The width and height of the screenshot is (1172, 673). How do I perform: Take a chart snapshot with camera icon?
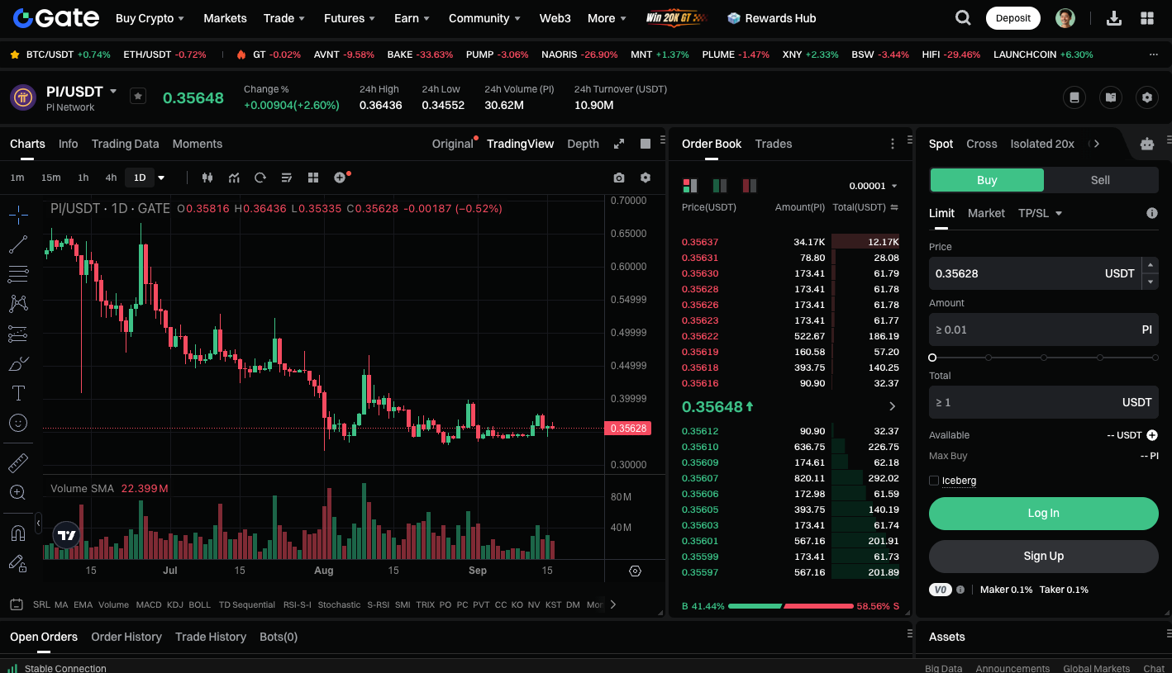point(619,178)
